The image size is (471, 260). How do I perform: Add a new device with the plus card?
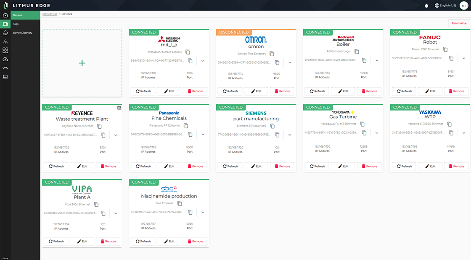click(82, 63)
